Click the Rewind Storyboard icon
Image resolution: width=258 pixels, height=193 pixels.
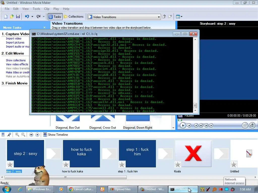(x=31, y=135)
